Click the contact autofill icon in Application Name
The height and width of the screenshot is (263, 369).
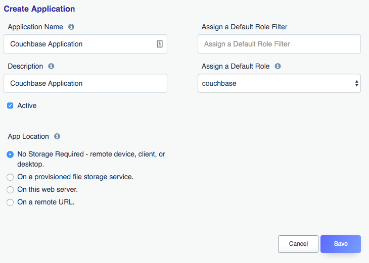(x=160, y=44)
